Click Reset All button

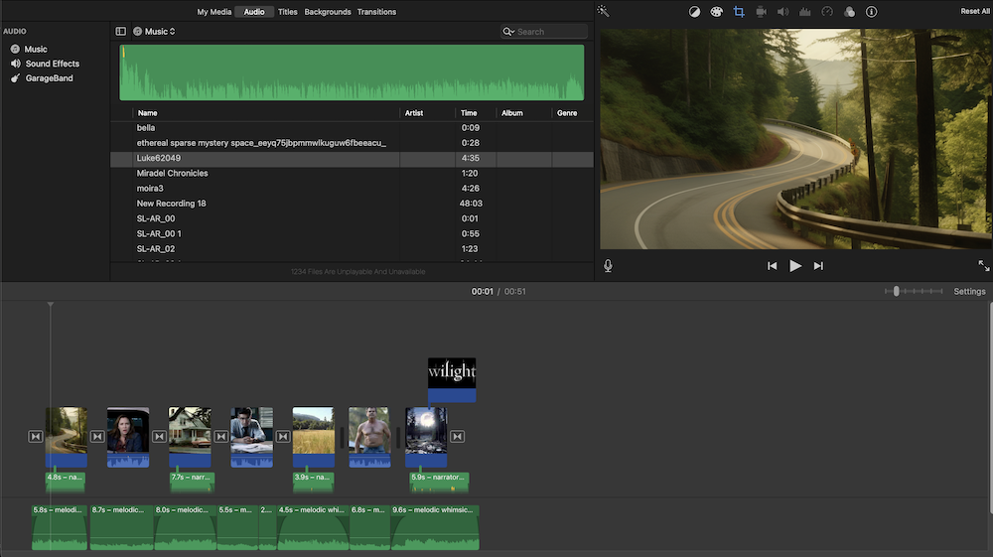pos(975,11)
